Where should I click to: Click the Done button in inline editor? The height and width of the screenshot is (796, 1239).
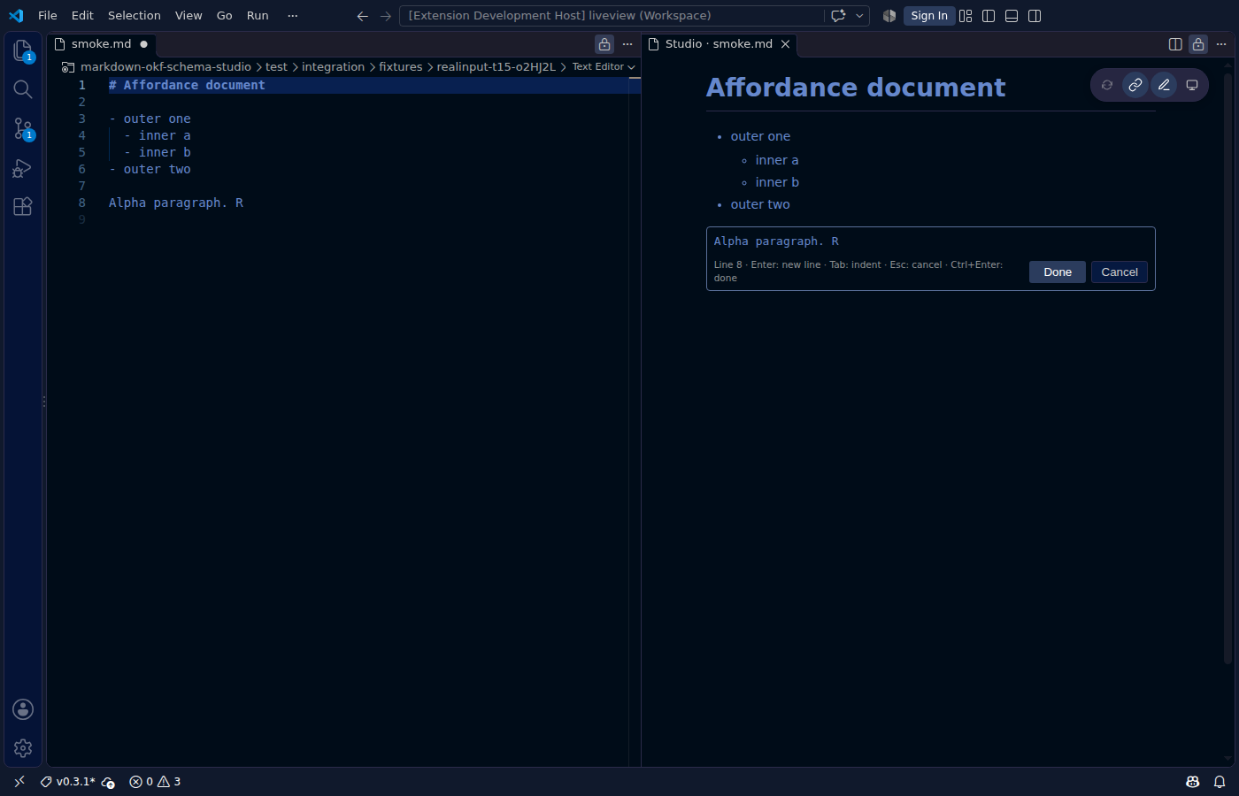[x=1058, y=272]
